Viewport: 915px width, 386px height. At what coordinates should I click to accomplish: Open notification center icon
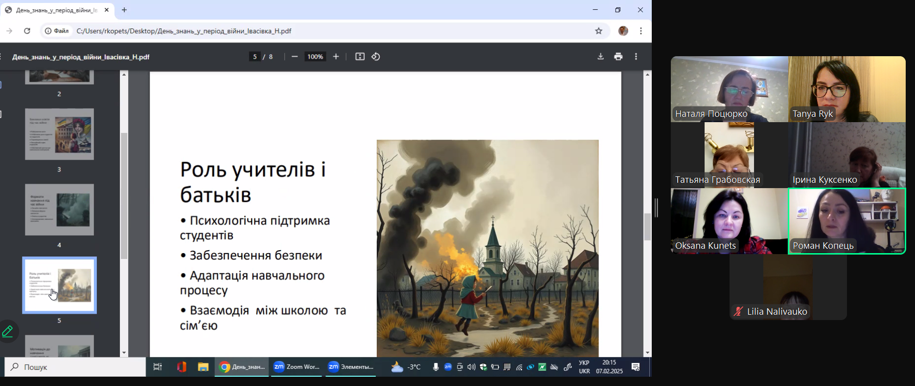[x=636, y=367]
